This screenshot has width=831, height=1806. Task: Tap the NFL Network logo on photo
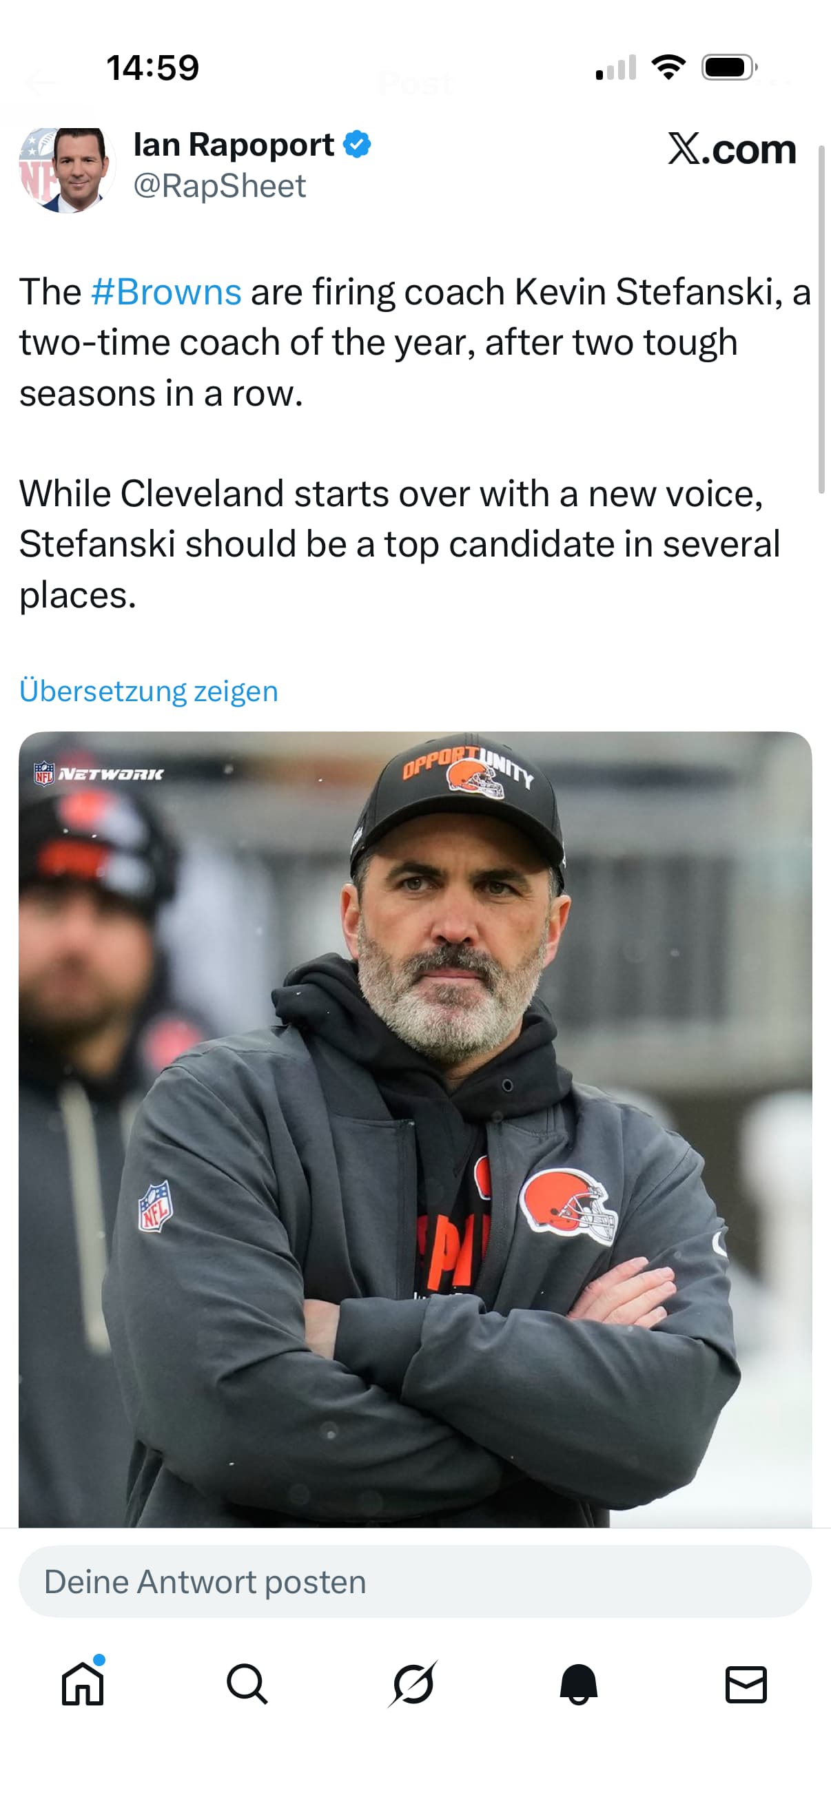99,774
